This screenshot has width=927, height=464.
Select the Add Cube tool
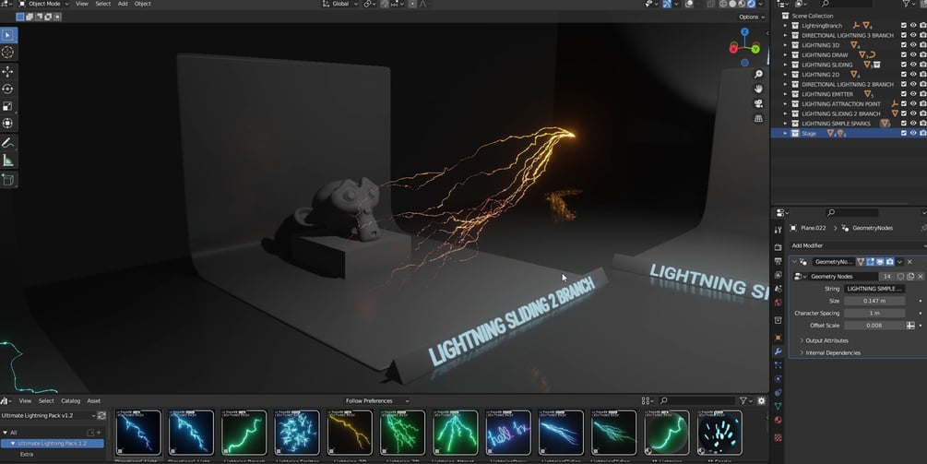pyautogui.click(x=8, y=179)
